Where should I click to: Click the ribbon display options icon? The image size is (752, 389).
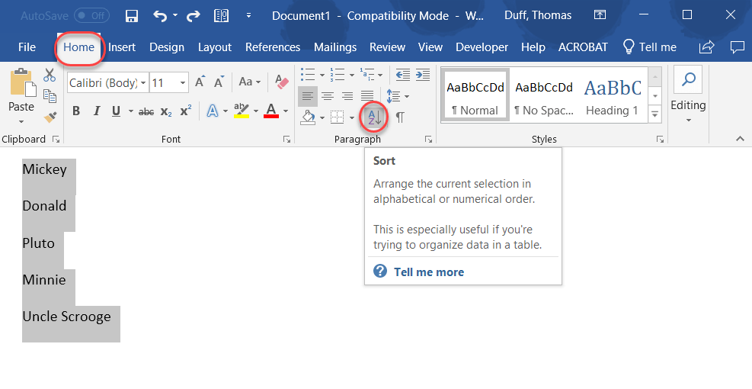600,15
